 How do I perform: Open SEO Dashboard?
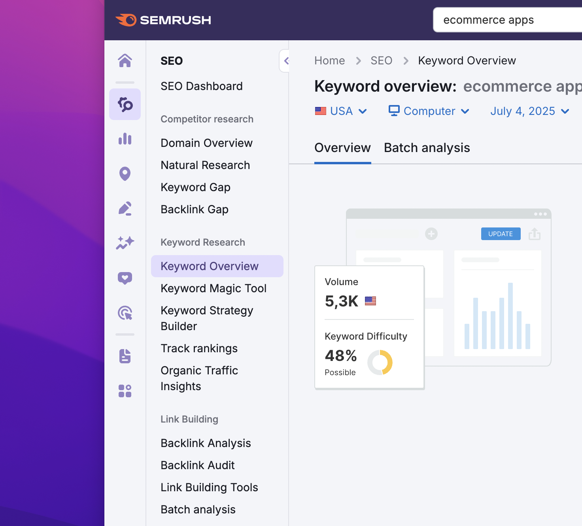202,86
